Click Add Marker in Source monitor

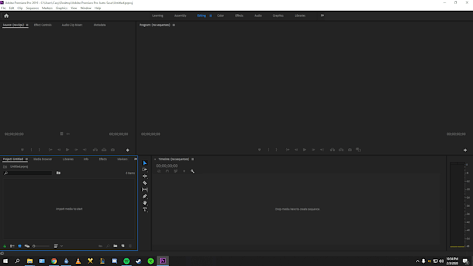pyautogui.click(x=22, y=150)
